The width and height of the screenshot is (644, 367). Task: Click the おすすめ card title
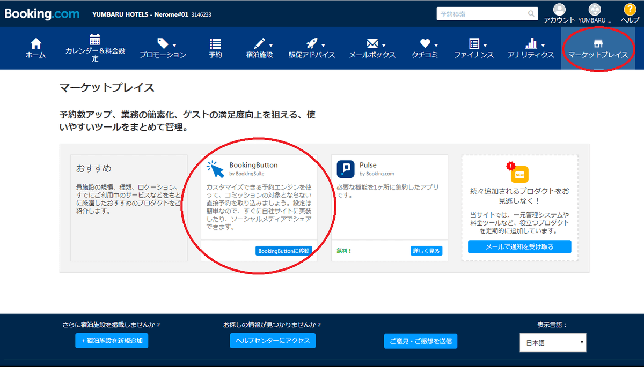click(94, 168)
